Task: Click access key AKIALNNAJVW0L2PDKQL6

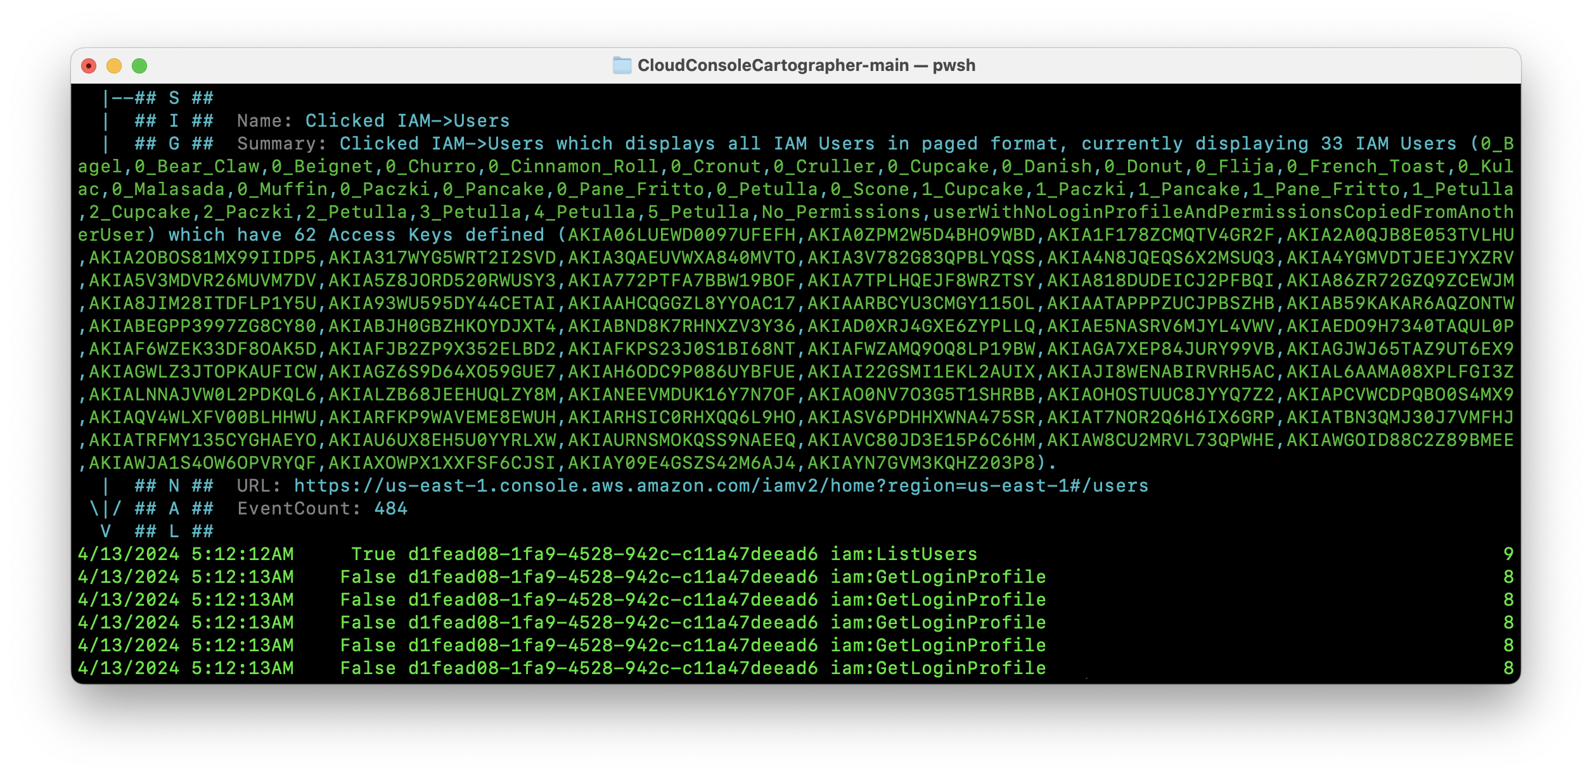Action: [203, 394]
